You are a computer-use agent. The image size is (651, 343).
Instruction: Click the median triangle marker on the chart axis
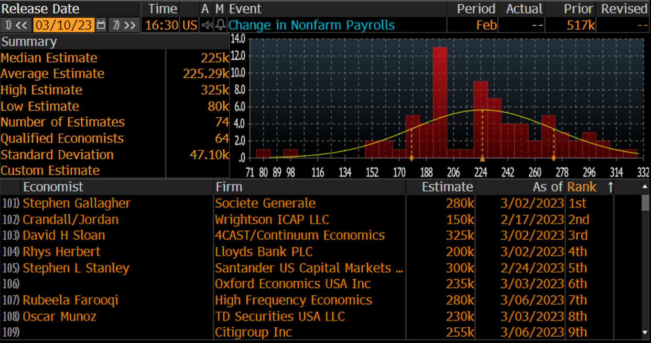(x=482, y=158)
